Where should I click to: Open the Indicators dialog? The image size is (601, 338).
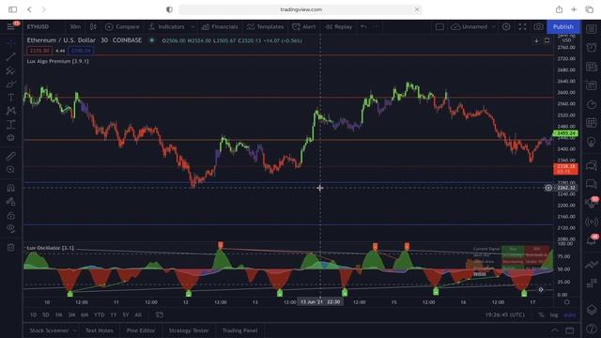[167, 27]
